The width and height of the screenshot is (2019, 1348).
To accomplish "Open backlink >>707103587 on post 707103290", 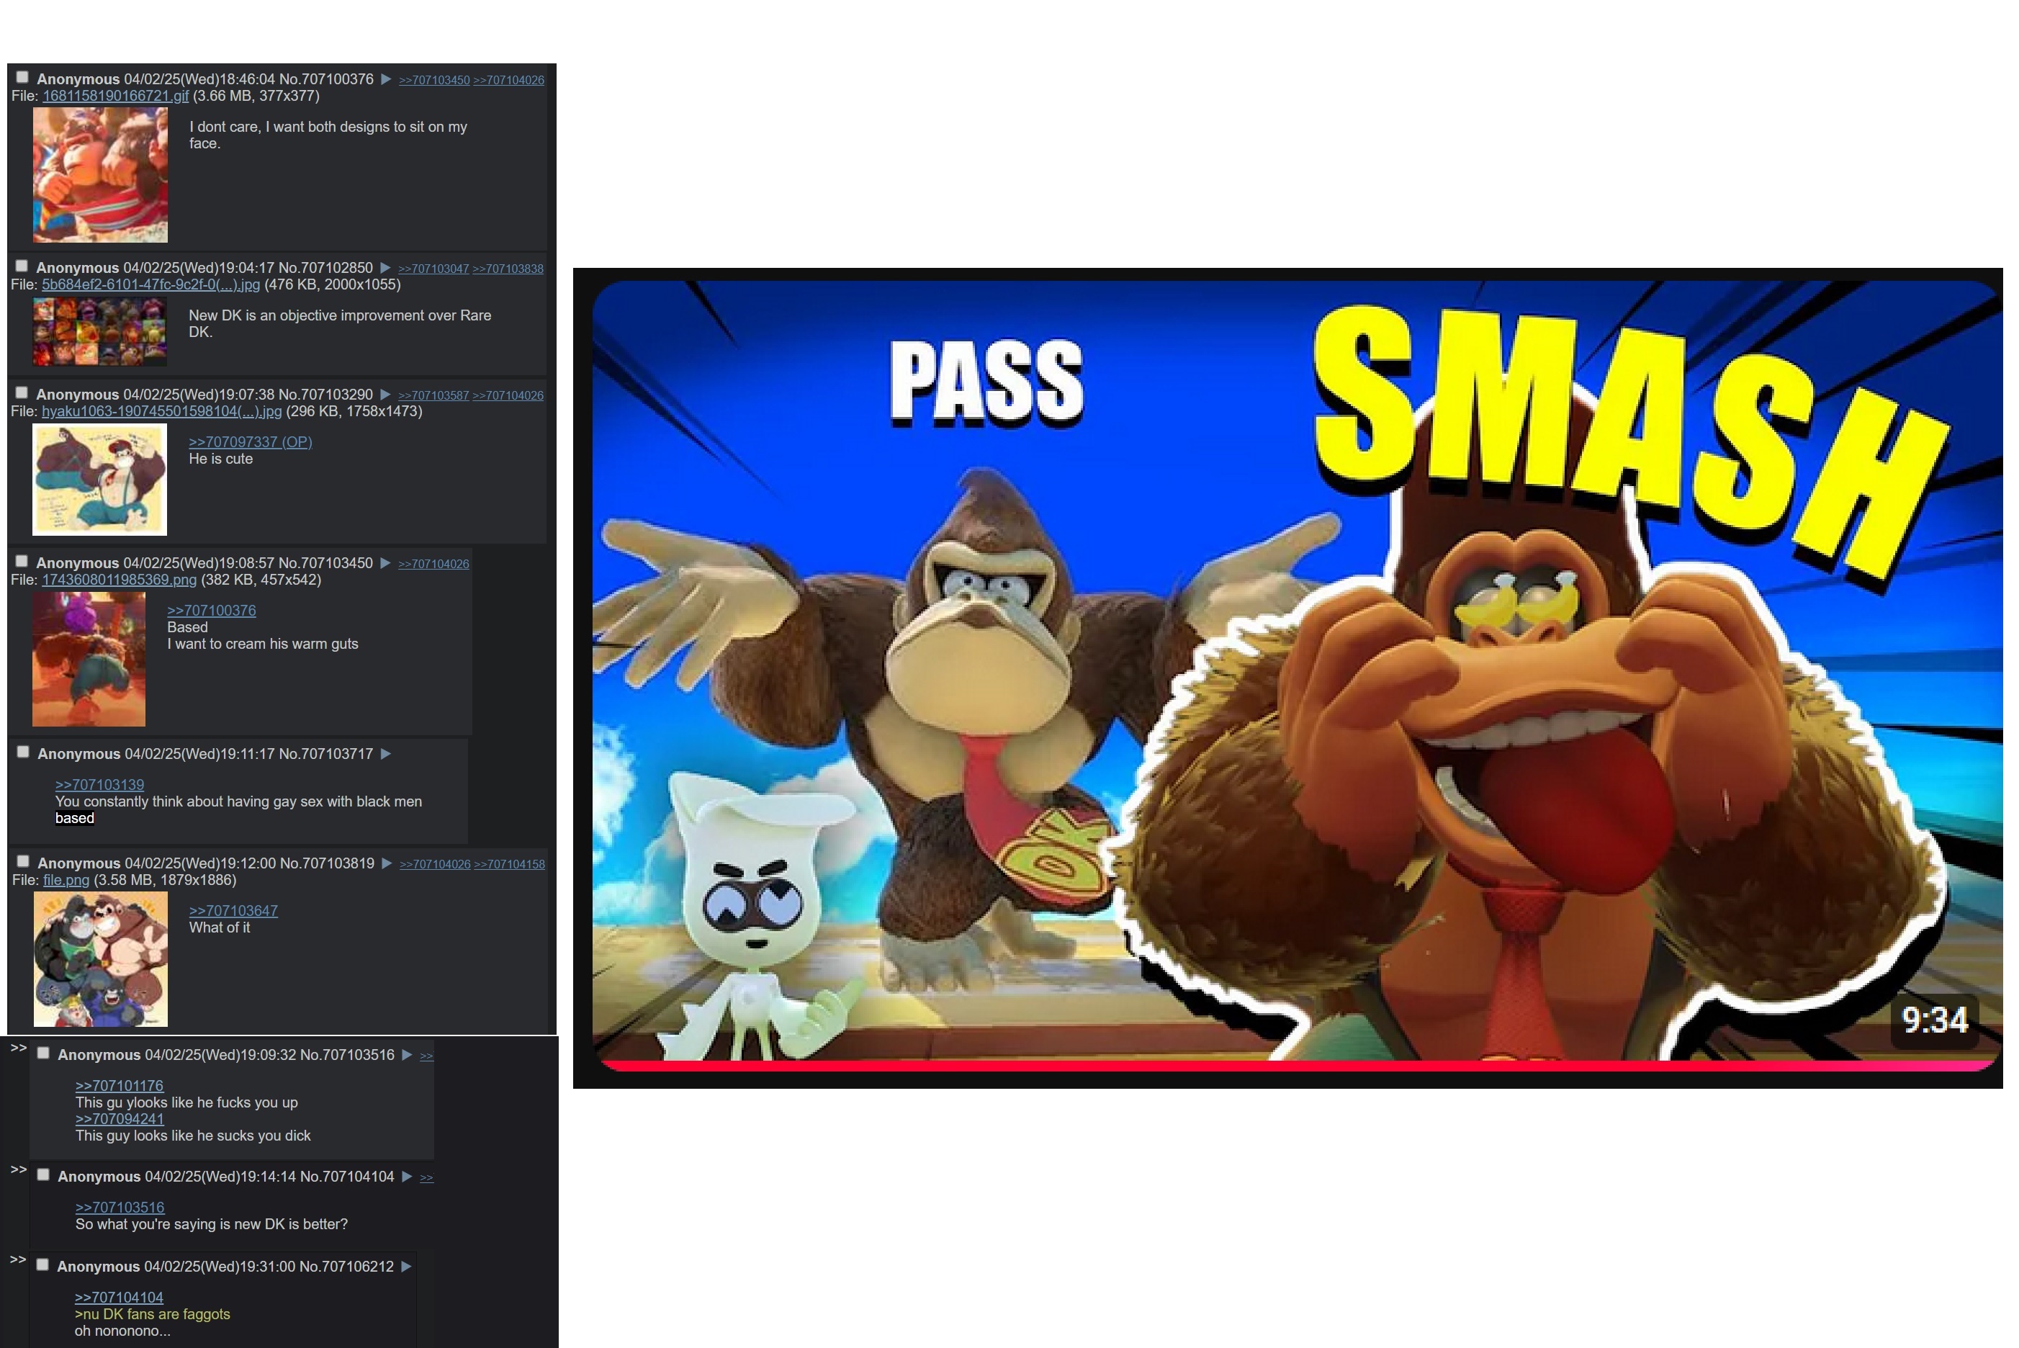I will 433,395.
